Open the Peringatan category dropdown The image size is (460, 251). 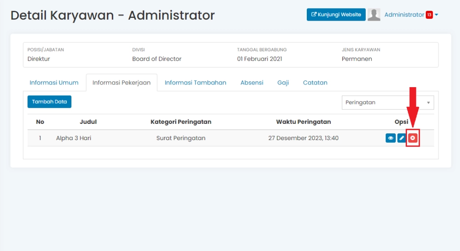point(388,102)
